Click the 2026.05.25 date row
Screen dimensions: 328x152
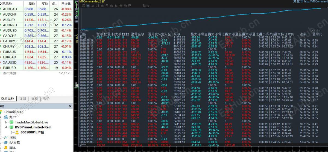click(x=86, y=100)
